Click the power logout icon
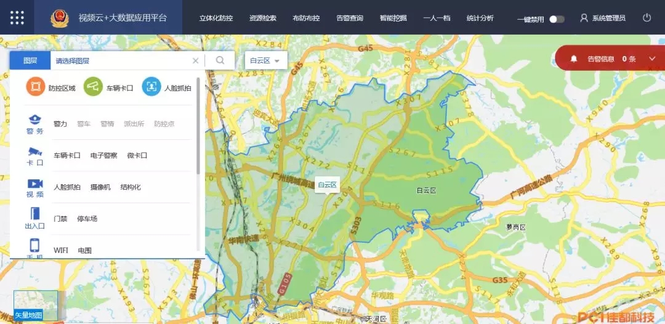Screen dimensions: 665x324 647,18
